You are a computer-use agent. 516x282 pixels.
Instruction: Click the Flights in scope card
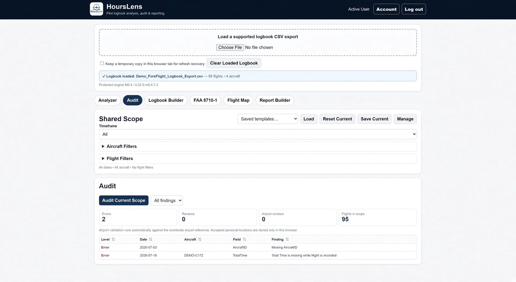pyautogui.click(x=378, y=217)
